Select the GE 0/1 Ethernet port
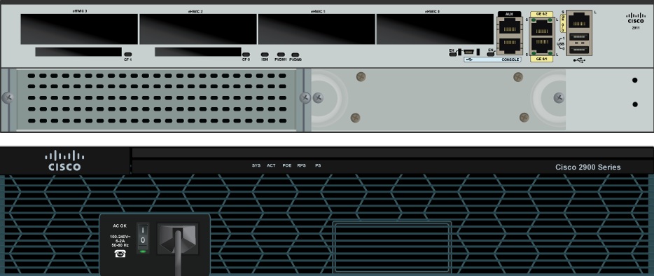Viewport: 654px width, 276px height. 541,45
